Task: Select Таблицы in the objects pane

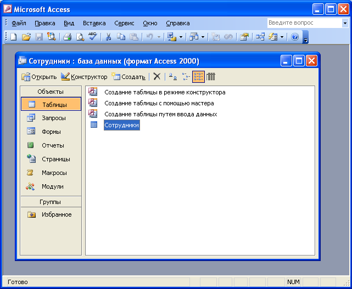Action: coord(51,104)
